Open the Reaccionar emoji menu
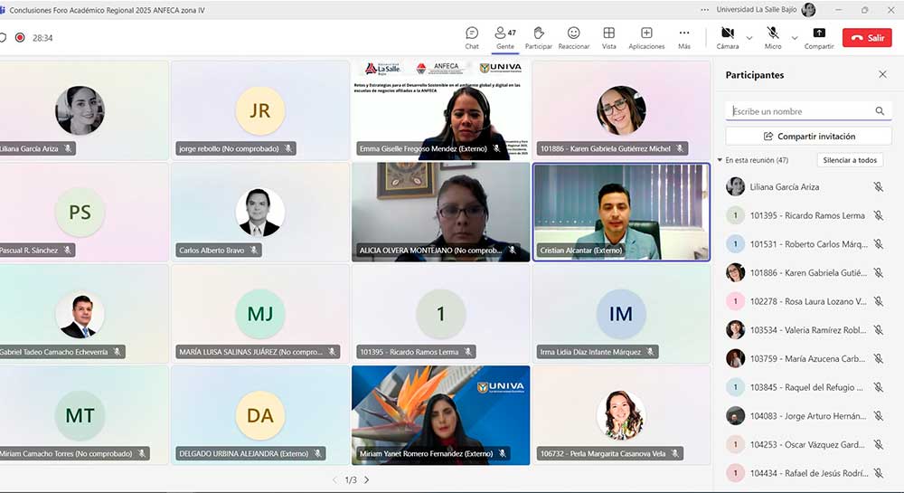Viewport: 904px width, 493px height. tap(574, 37)
